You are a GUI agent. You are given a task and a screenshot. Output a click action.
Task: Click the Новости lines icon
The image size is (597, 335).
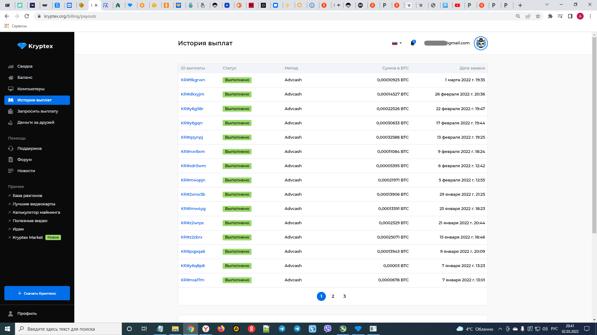coord(11,171)
